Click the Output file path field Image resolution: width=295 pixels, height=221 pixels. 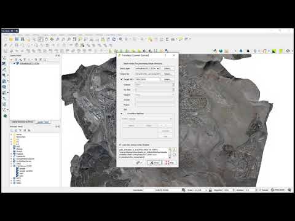[147, 74]
